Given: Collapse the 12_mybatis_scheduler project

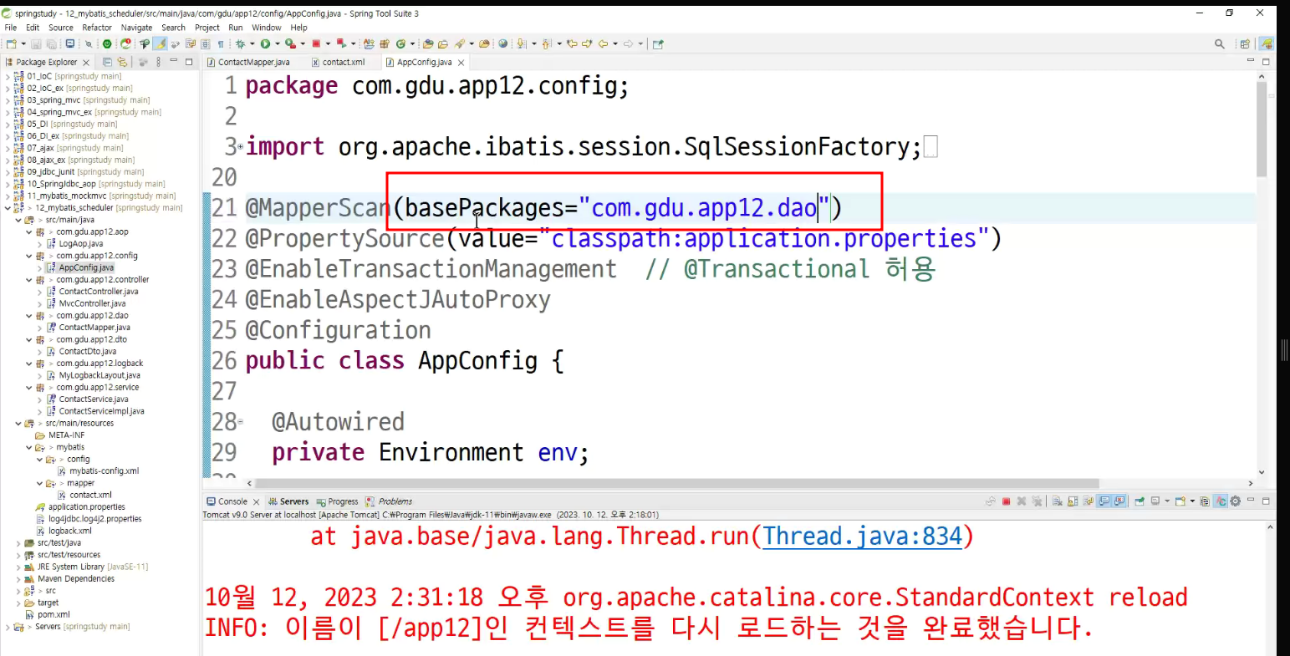Looking at the screenshot, I should [8, 208].
